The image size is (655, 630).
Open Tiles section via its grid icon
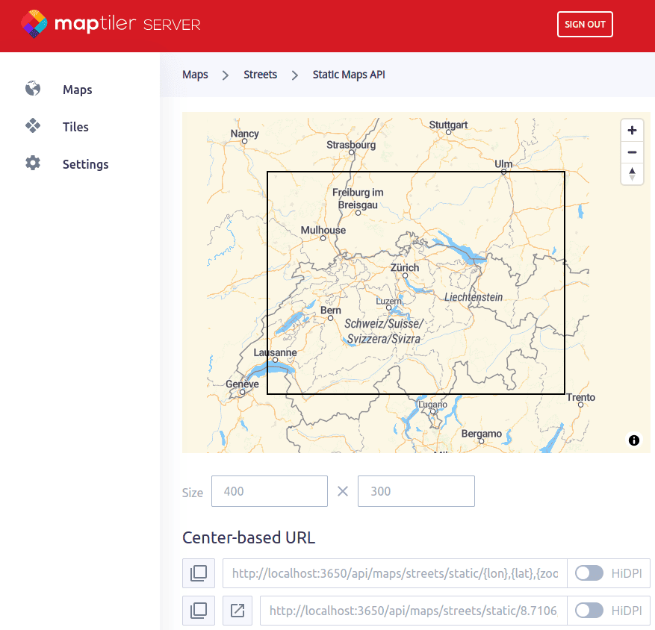pyautogui.click(x=33, y=126)
